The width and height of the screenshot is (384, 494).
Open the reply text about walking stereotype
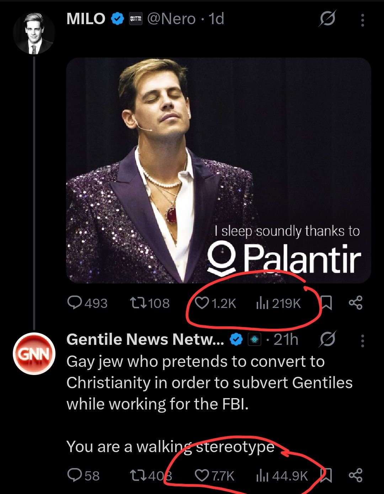(x=171, y=446)
